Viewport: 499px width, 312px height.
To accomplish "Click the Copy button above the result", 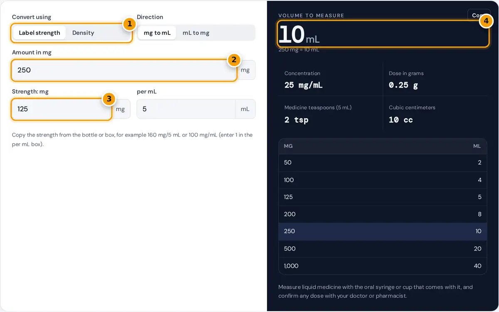I will (479, 15).
